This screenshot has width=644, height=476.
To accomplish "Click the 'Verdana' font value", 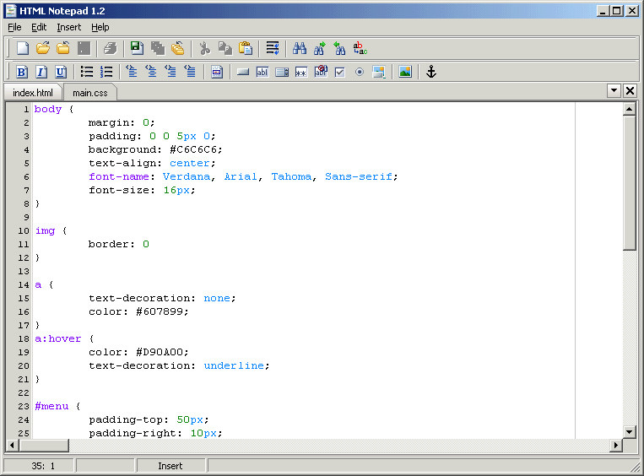I will 187,176.
